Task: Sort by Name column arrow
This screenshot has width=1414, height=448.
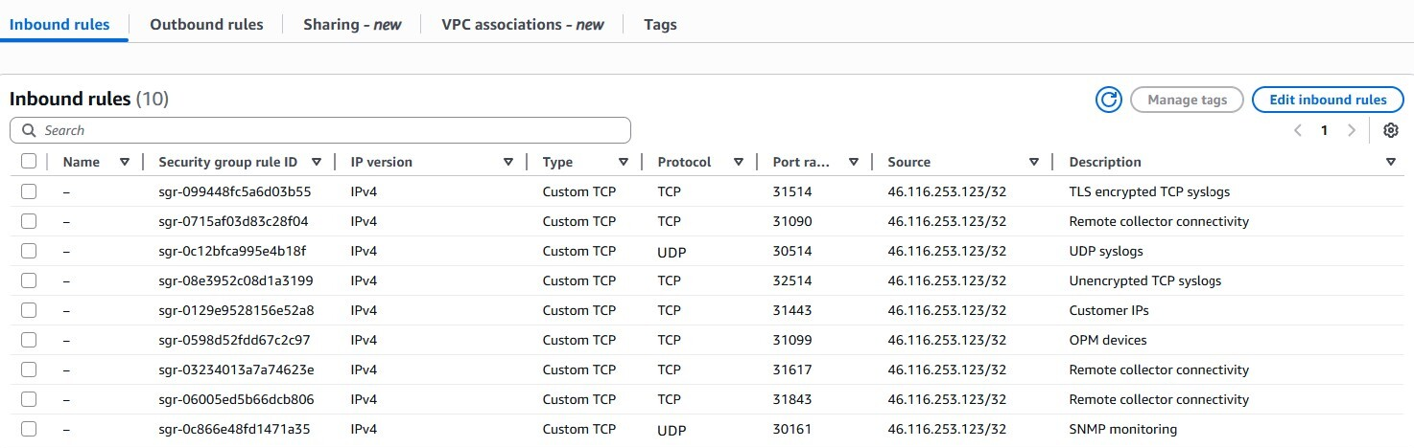Action: coord(125,162)
